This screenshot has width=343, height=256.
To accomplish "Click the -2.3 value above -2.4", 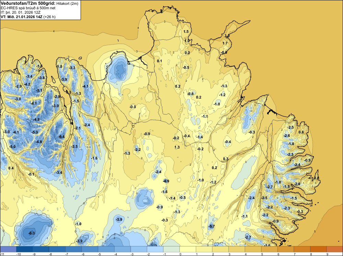I will tap(290, 154).
